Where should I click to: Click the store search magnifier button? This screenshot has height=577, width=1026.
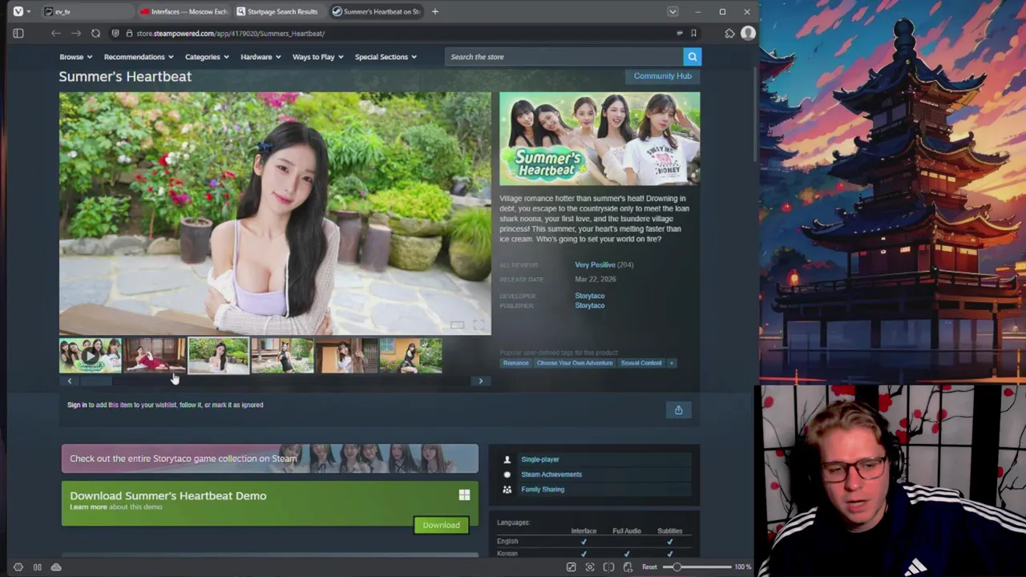693,57
